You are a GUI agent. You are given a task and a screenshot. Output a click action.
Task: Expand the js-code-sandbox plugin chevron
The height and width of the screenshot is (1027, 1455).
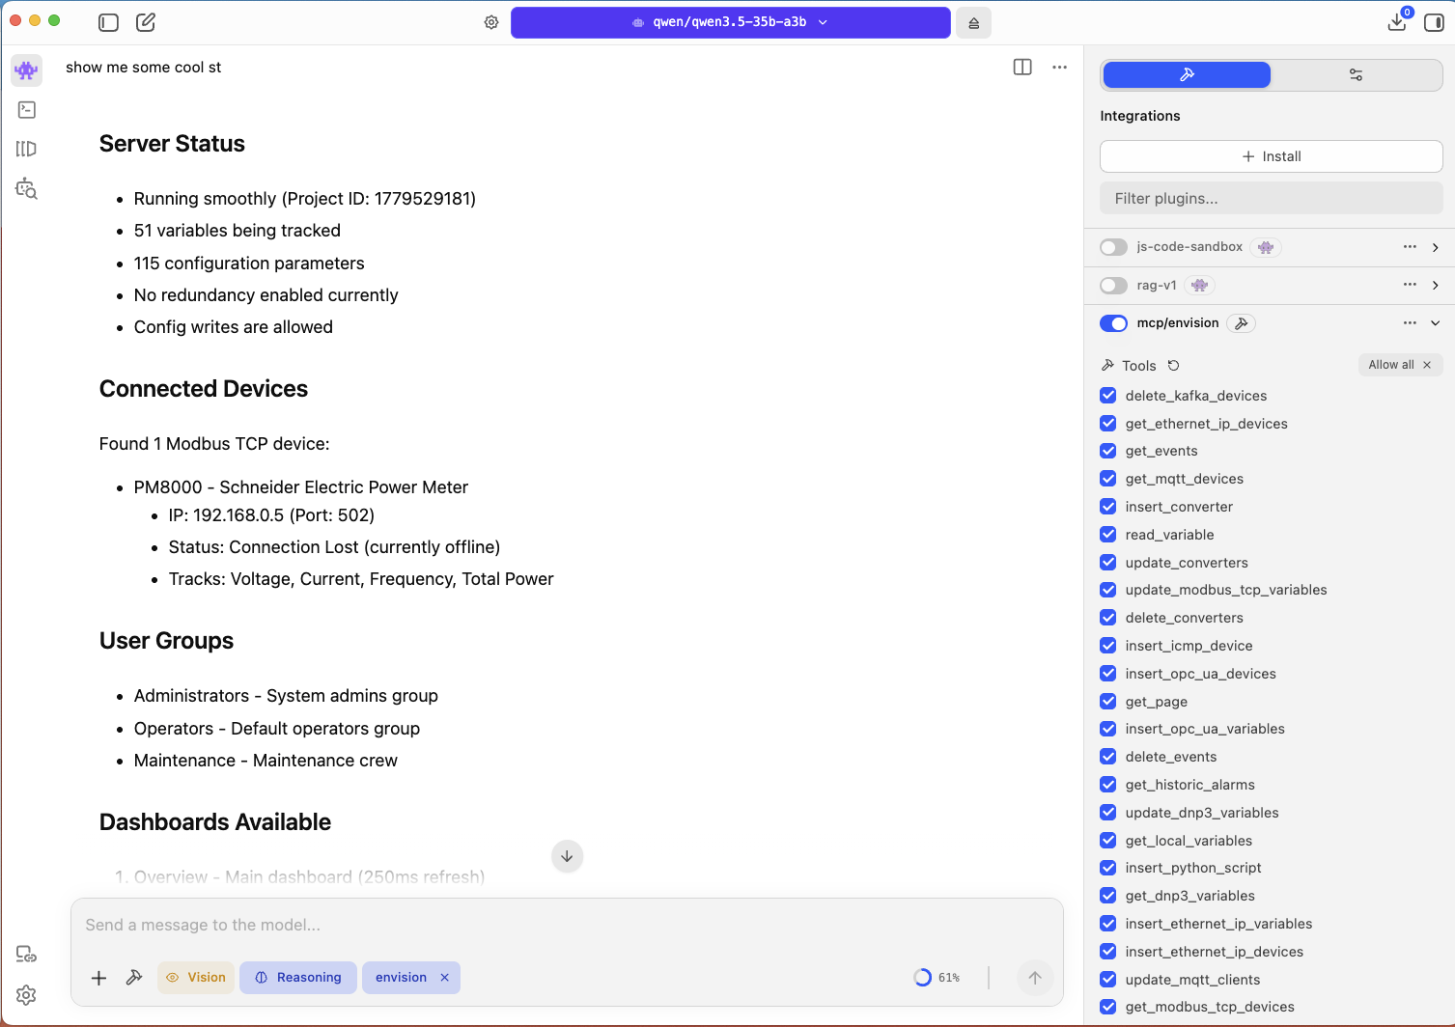pyautogui.click(x=1436, y=247)
